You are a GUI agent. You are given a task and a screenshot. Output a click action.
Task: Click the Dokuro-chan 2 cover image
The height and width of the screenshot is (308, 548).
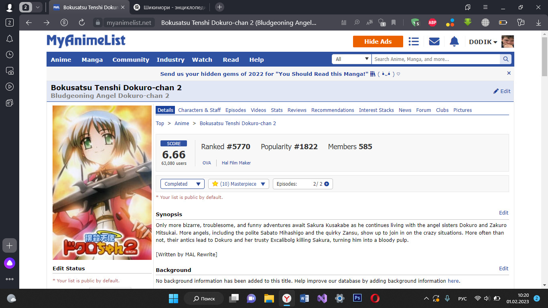coord(102,182)
